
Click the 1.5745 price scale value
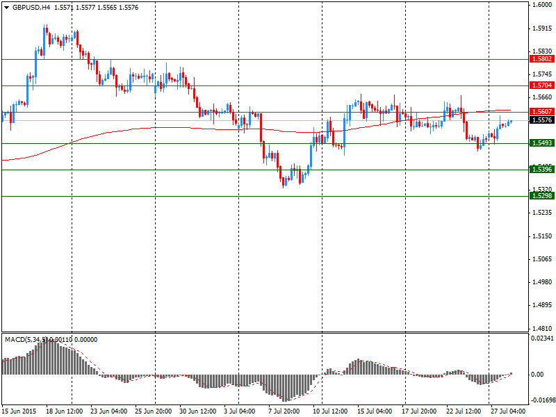click(x=542, y=74)
